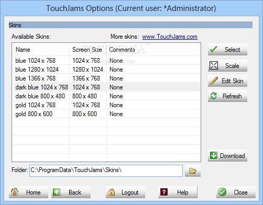Click inside the Folder path field

coord(106,170)
